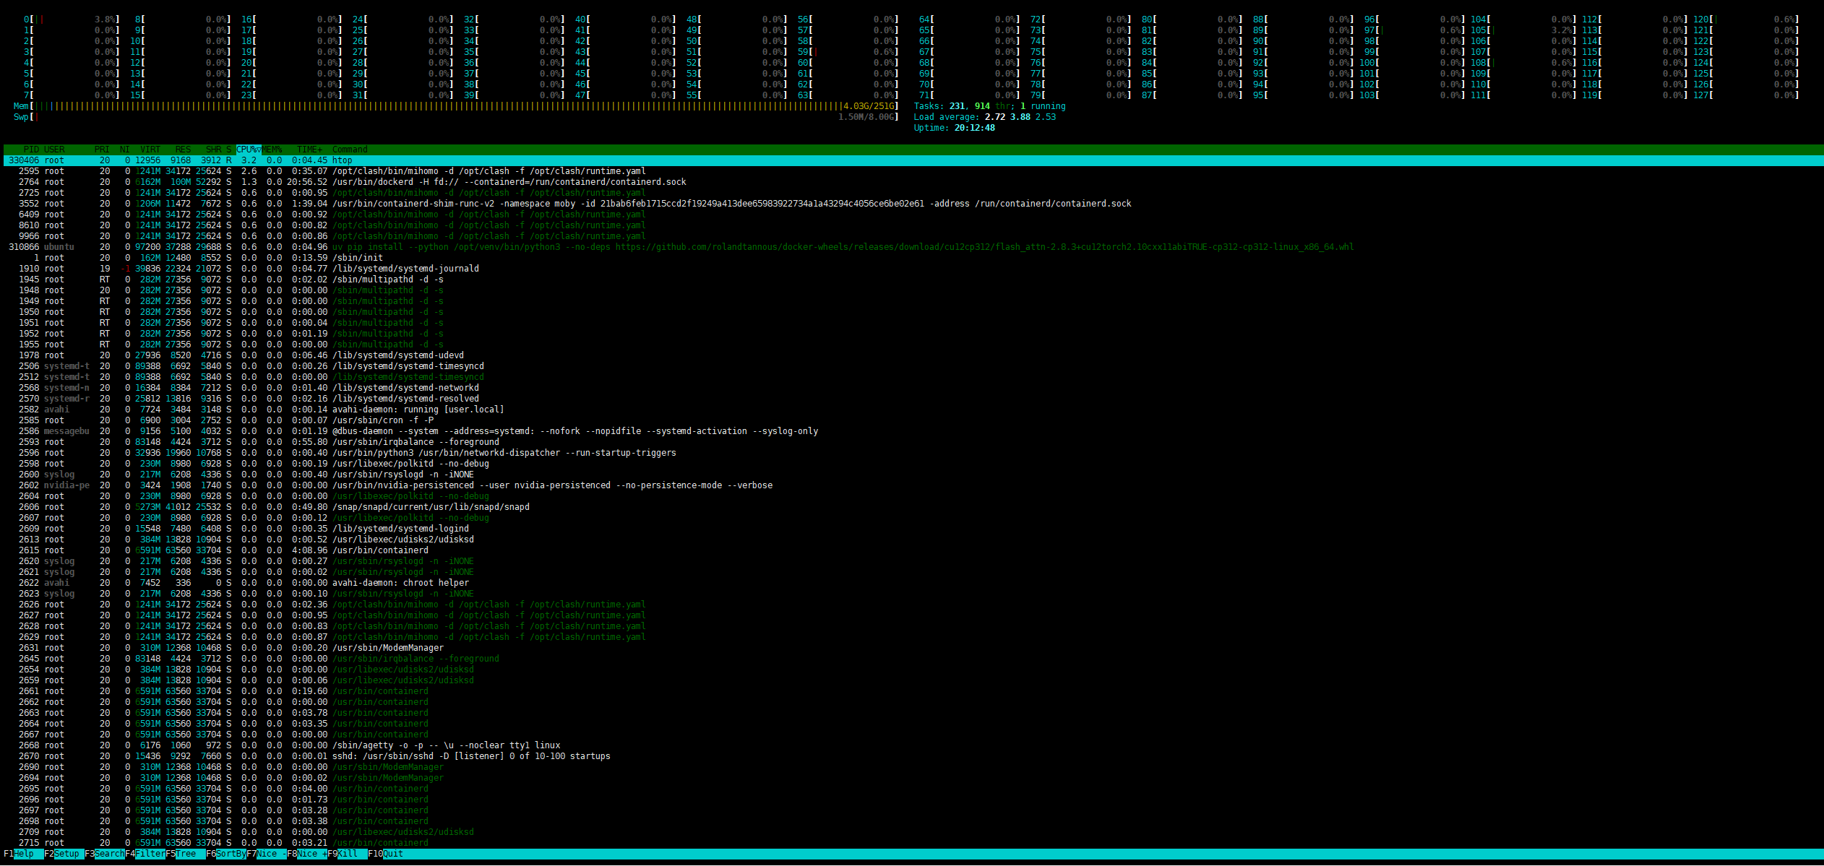Screen dimensions: 1824x866
Task: Open the F2 Setup screen
Action: tap(64, 854)
